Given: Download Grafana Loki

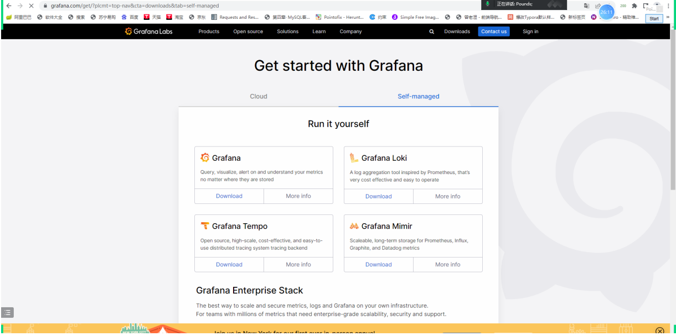Looking at the screenshot, I should point(379,196).
